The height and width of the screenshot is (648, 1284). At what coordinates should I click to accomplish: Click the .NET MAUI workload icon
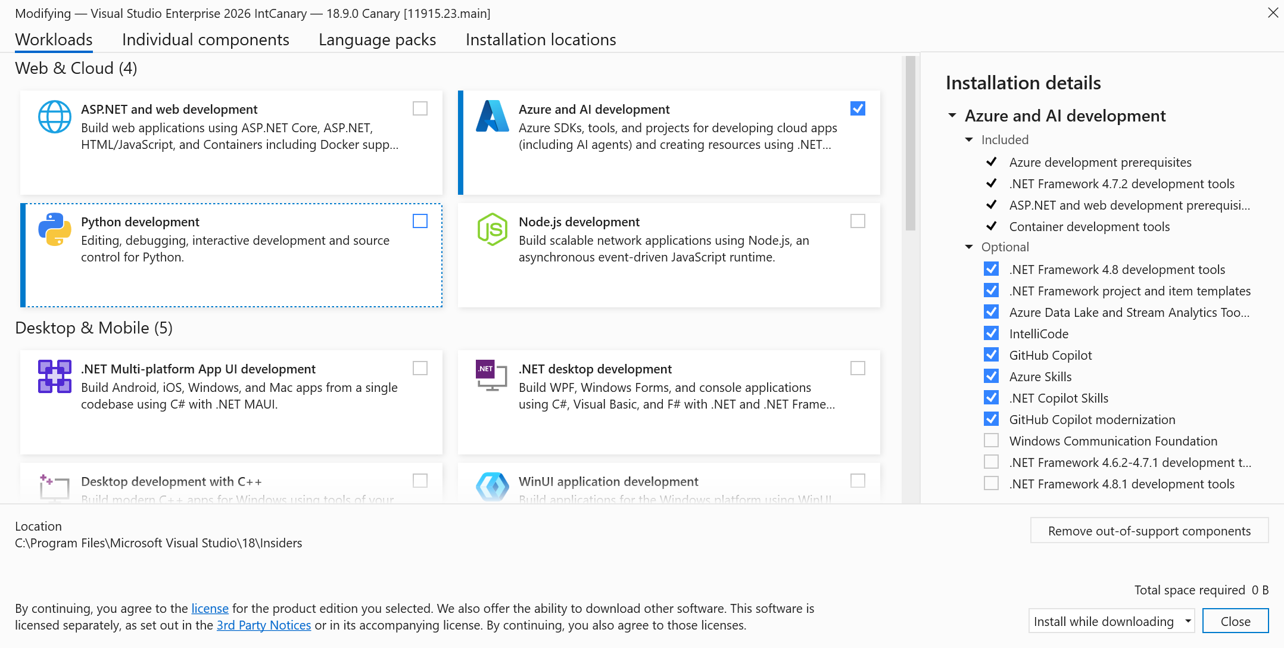(x=54, y=376)
